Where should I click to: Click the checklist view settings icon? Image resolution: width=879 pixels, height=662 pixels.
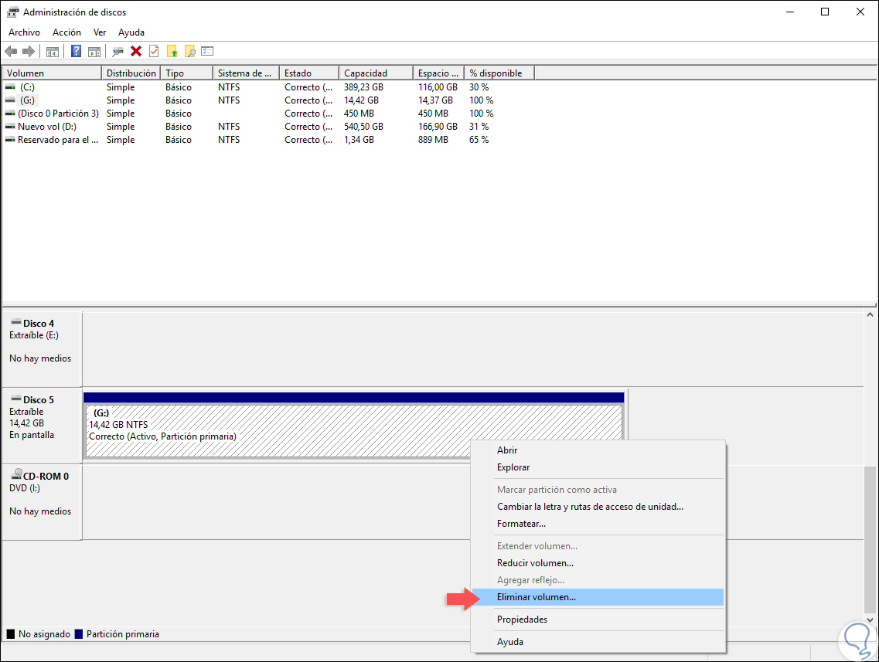click(207, 52)
